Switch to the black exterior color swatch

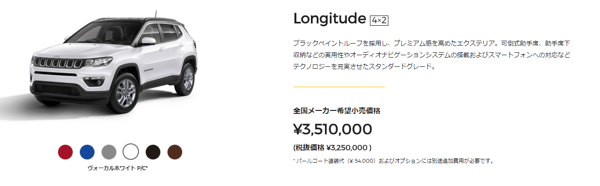point(153,152)
